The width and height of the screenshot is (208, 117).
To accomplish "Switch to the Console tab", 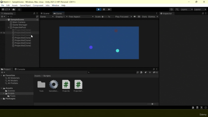I will tap(20, 69).
